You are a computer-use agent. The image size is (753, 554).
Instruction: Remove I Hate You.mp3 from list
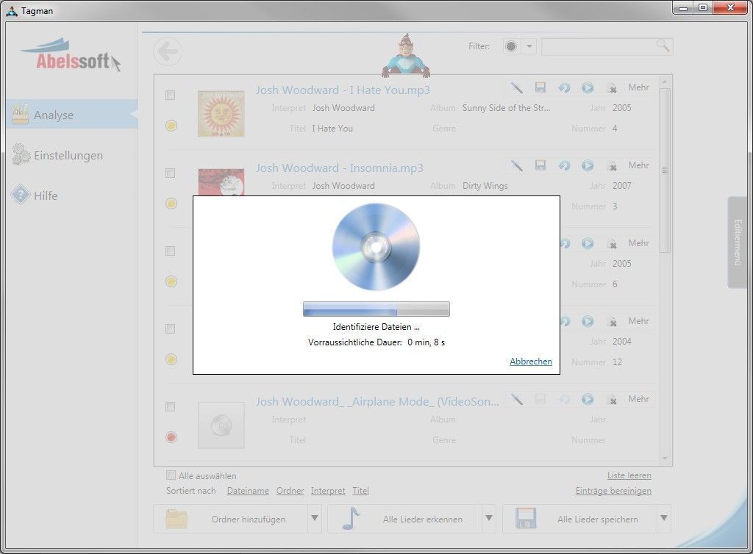(611, 87)
